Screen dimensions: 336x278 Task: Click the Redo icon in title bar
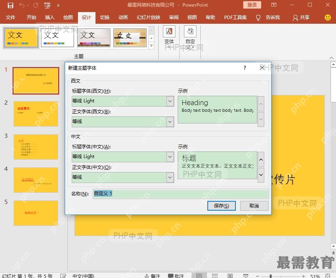[x=35, y=5]
